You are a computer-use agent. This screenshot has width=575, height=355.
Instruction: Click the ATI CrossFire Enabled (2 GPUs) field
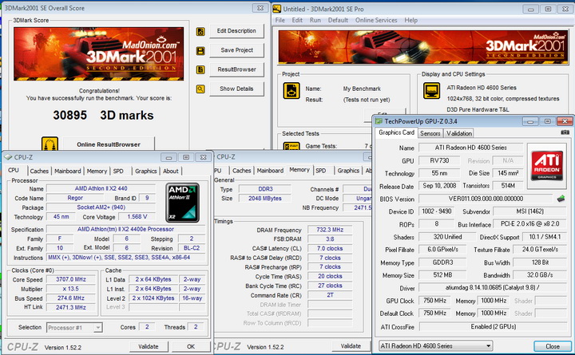[493, 326]
